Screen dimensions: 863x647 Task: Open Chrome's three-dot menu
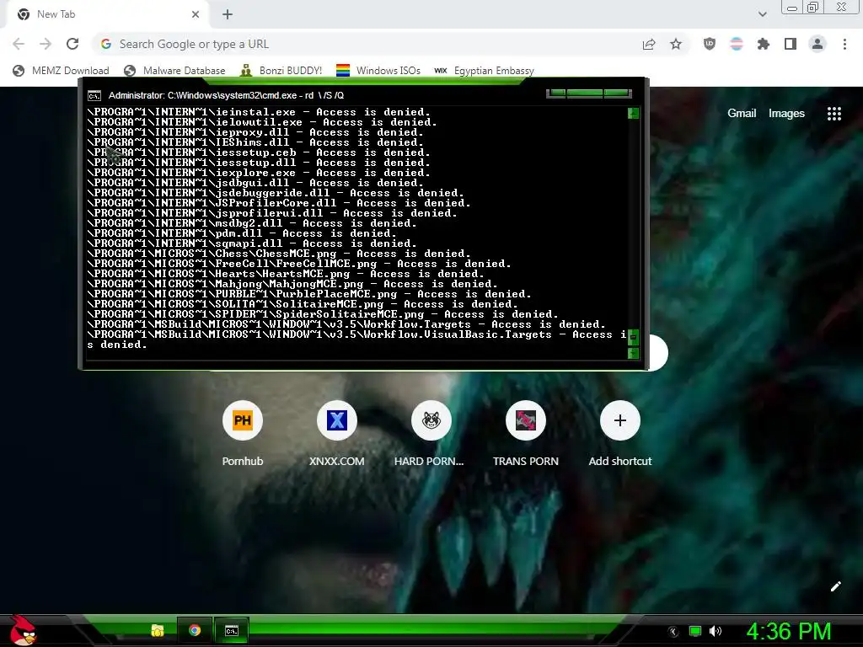[x=844, y=44]
